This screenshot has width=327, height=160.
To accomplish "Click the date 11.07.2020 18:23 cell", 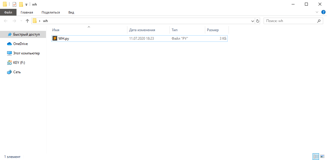I will point(142,39).
